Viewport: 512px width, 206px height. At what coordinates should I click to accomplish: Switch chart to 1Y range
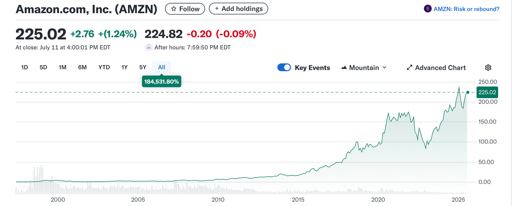[124, 67]
